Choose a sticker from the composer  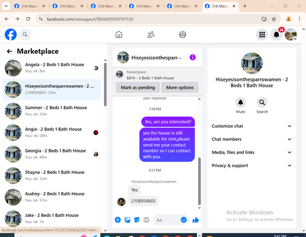point(137,220)
